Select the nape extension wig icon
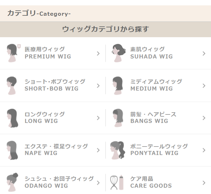Screen dimensions: 211x194 pyautogui.click(x=12, y=150)
